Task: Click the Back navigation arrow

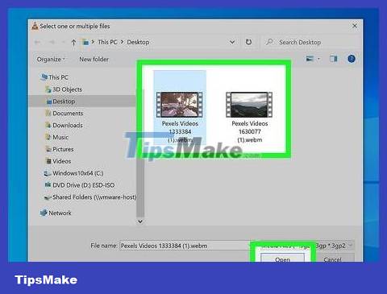Action: click(37, 42)
